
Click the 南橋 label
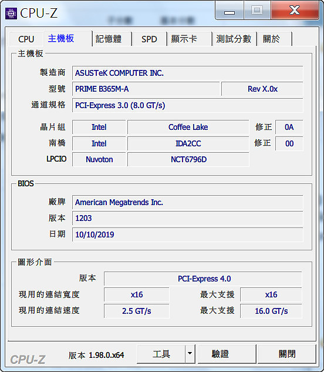click(x=57, y=143)
